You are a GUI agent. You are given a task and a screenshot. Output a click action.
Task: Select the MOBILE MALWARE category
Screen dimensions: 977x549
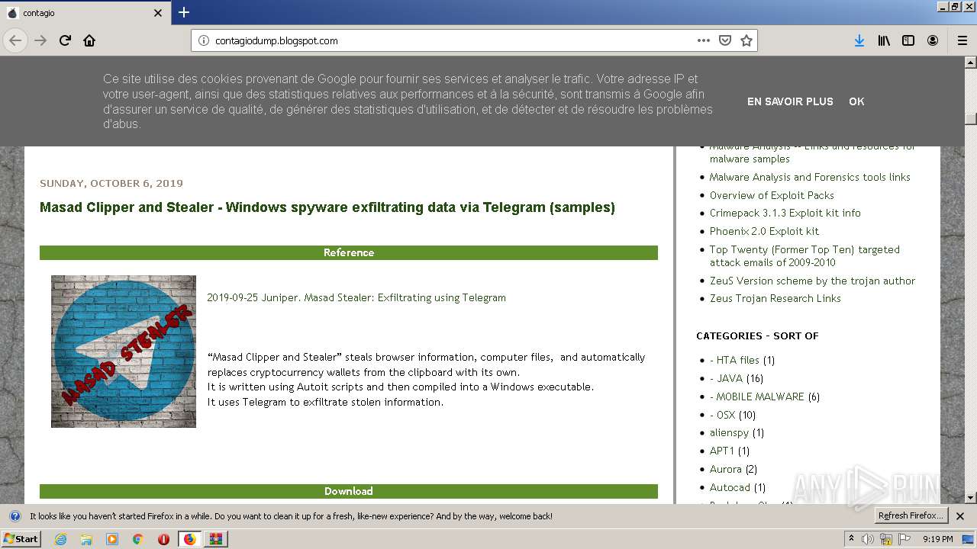coord(756,396)
